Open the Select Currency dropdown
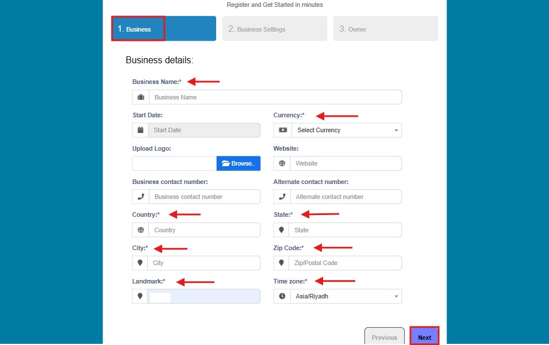 coord(347,130)
